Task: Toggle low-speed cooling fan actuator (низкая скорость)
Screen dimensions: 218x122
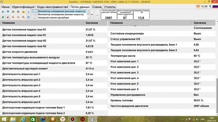Action: coord(59,14)
